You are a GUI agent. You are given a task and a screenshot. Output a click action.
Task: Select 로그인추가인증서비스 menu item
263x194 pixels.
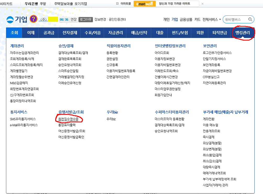(x=217, y=53)
